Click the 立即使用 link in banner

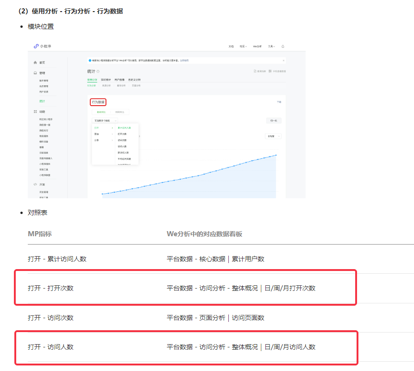coord(184,61)
